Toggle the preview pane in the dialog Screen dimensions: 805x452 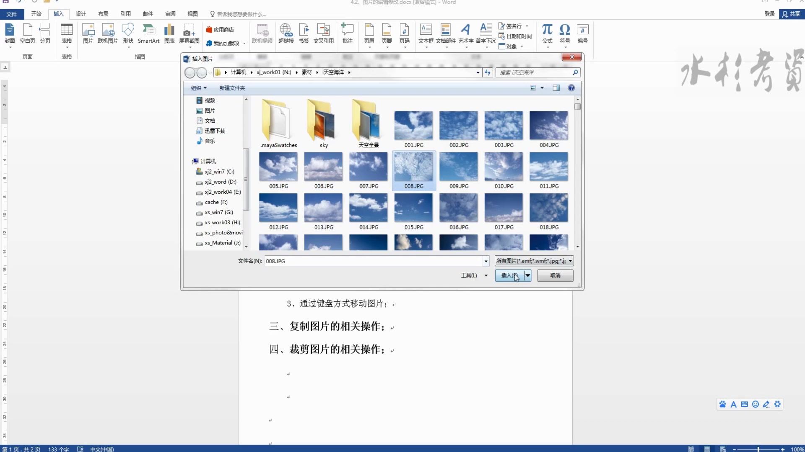556,88
